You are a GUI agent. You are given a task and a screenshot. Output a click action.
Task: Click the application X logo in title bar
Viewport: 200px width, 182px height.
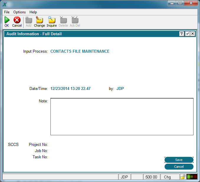click(x=5, y=4)
